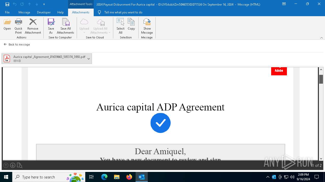Viewport: 325px width, 182px height.
Task: Show hidden system tray icons
Action: point(268,177)
